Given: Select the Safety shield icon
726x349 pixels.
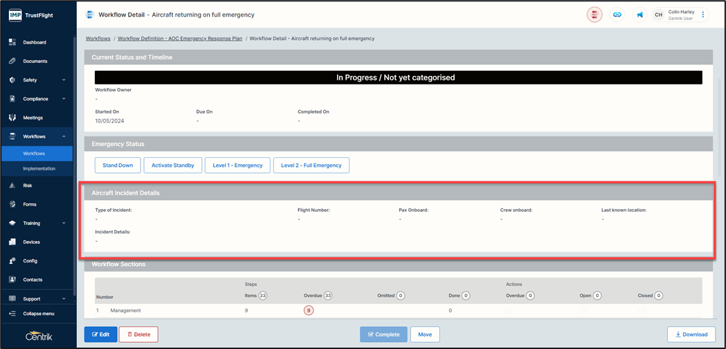Looking at the screenshot, I should pos(13,80).
